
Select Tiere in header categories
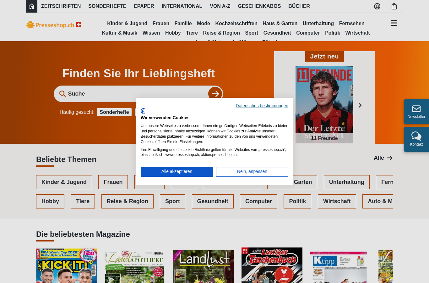192,33
